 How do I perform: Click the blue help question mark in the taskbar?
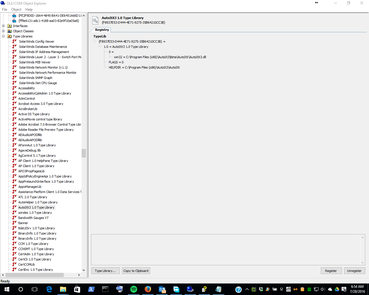tap(238, 290)
